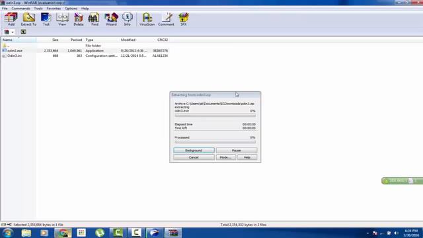
Task: Click the Extract To toolbar icon
Action: click(x=28, y=19)
